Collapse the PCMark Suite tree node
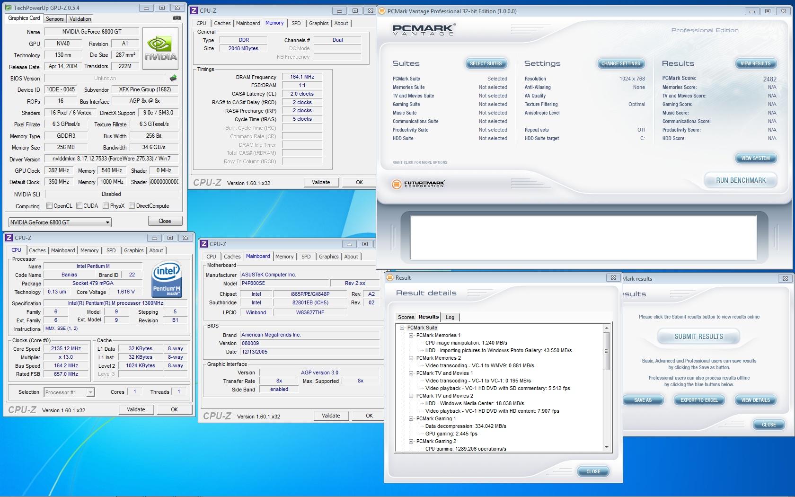 click(x=402, y=328)
